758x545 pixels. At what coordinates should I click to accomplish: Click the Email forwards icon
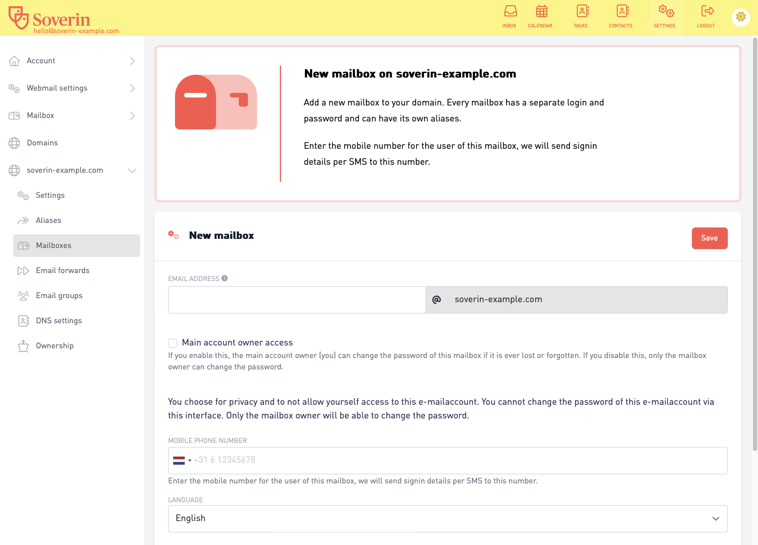pyautogui.click(x=23, y=271)
